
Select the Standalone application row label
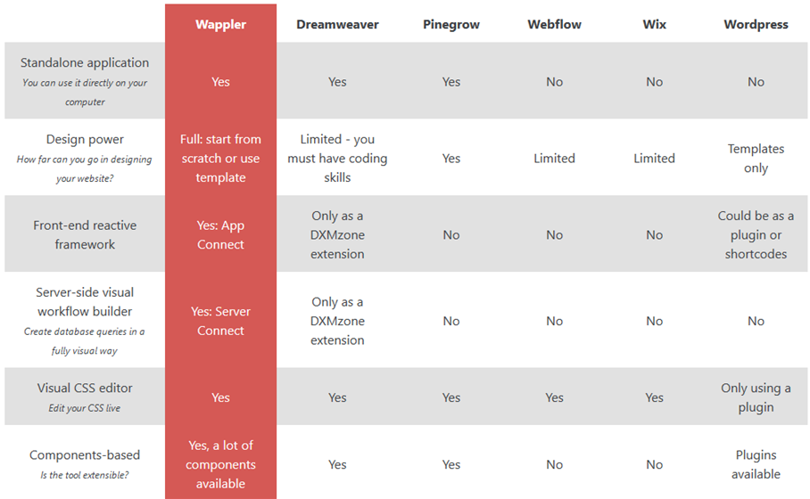tap(85, 62)
